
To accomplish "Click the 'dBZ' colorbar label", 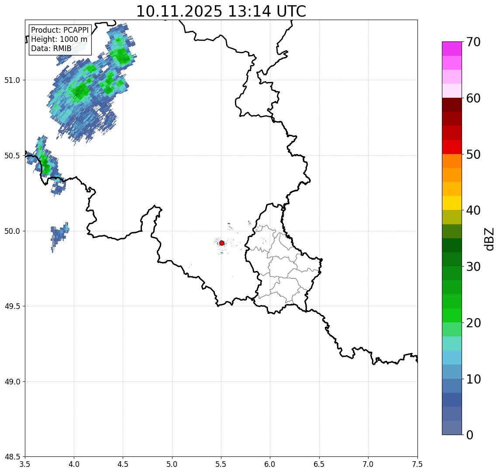I will click(489, 239).
